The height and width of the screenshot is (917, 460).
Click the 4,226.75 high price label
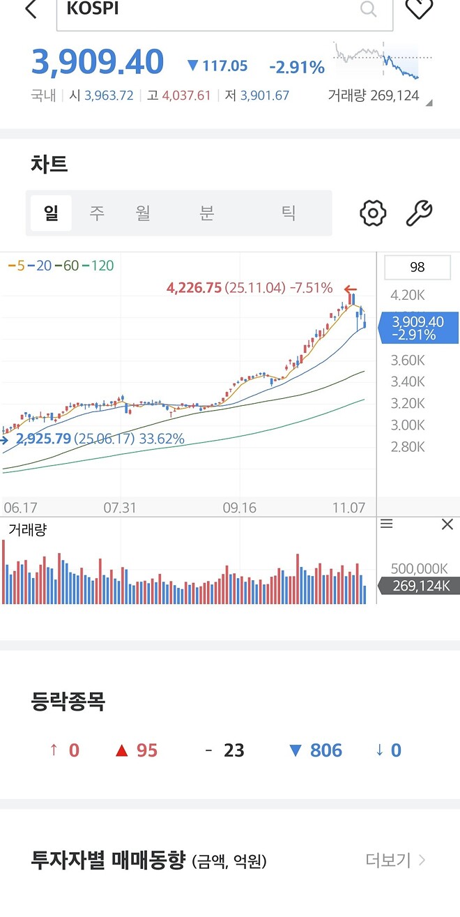(195, 287)
